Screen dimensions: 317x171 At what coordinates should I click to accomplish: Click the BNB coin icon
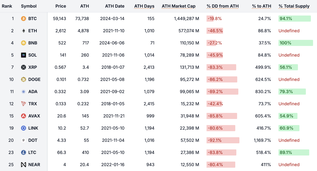[x=23, y=43]
